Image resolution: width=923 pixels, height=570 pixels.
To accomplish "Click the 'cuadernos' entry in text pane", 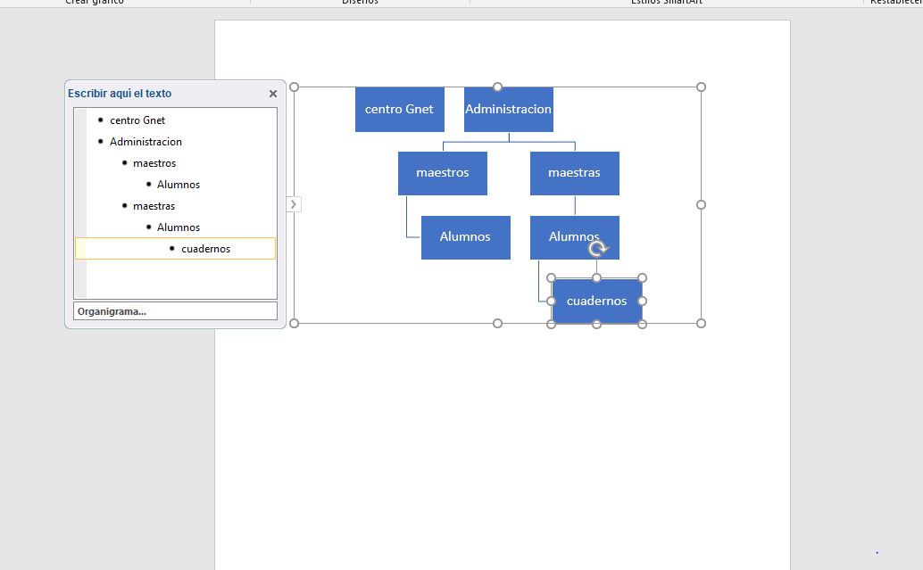I will coord(205,249).
